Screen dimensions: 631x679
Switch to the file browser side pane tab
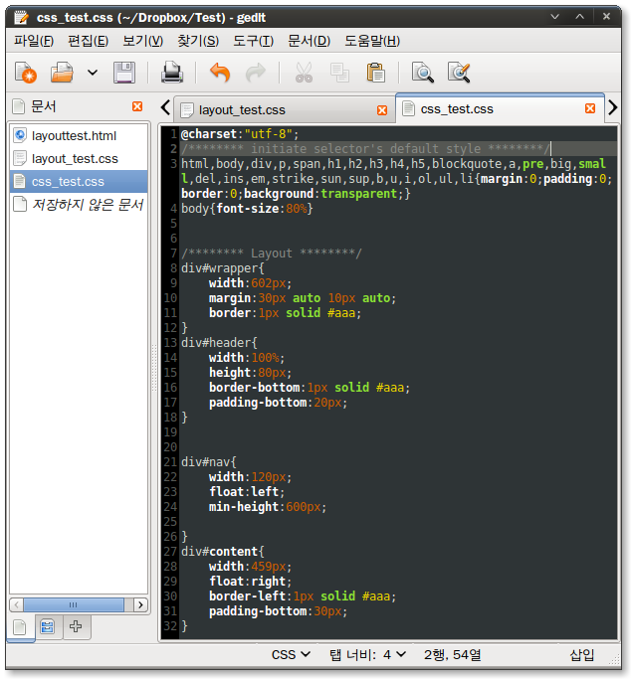coord(48,626)
